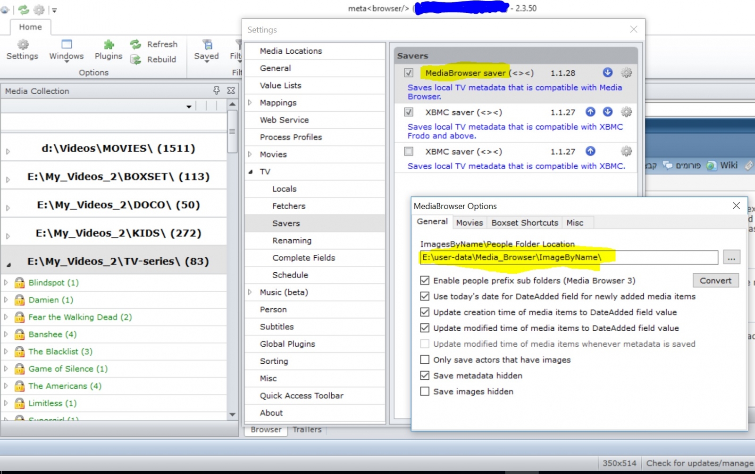Click the Rebuild database icon
This screenshot has width=755, height=474.
135,59
